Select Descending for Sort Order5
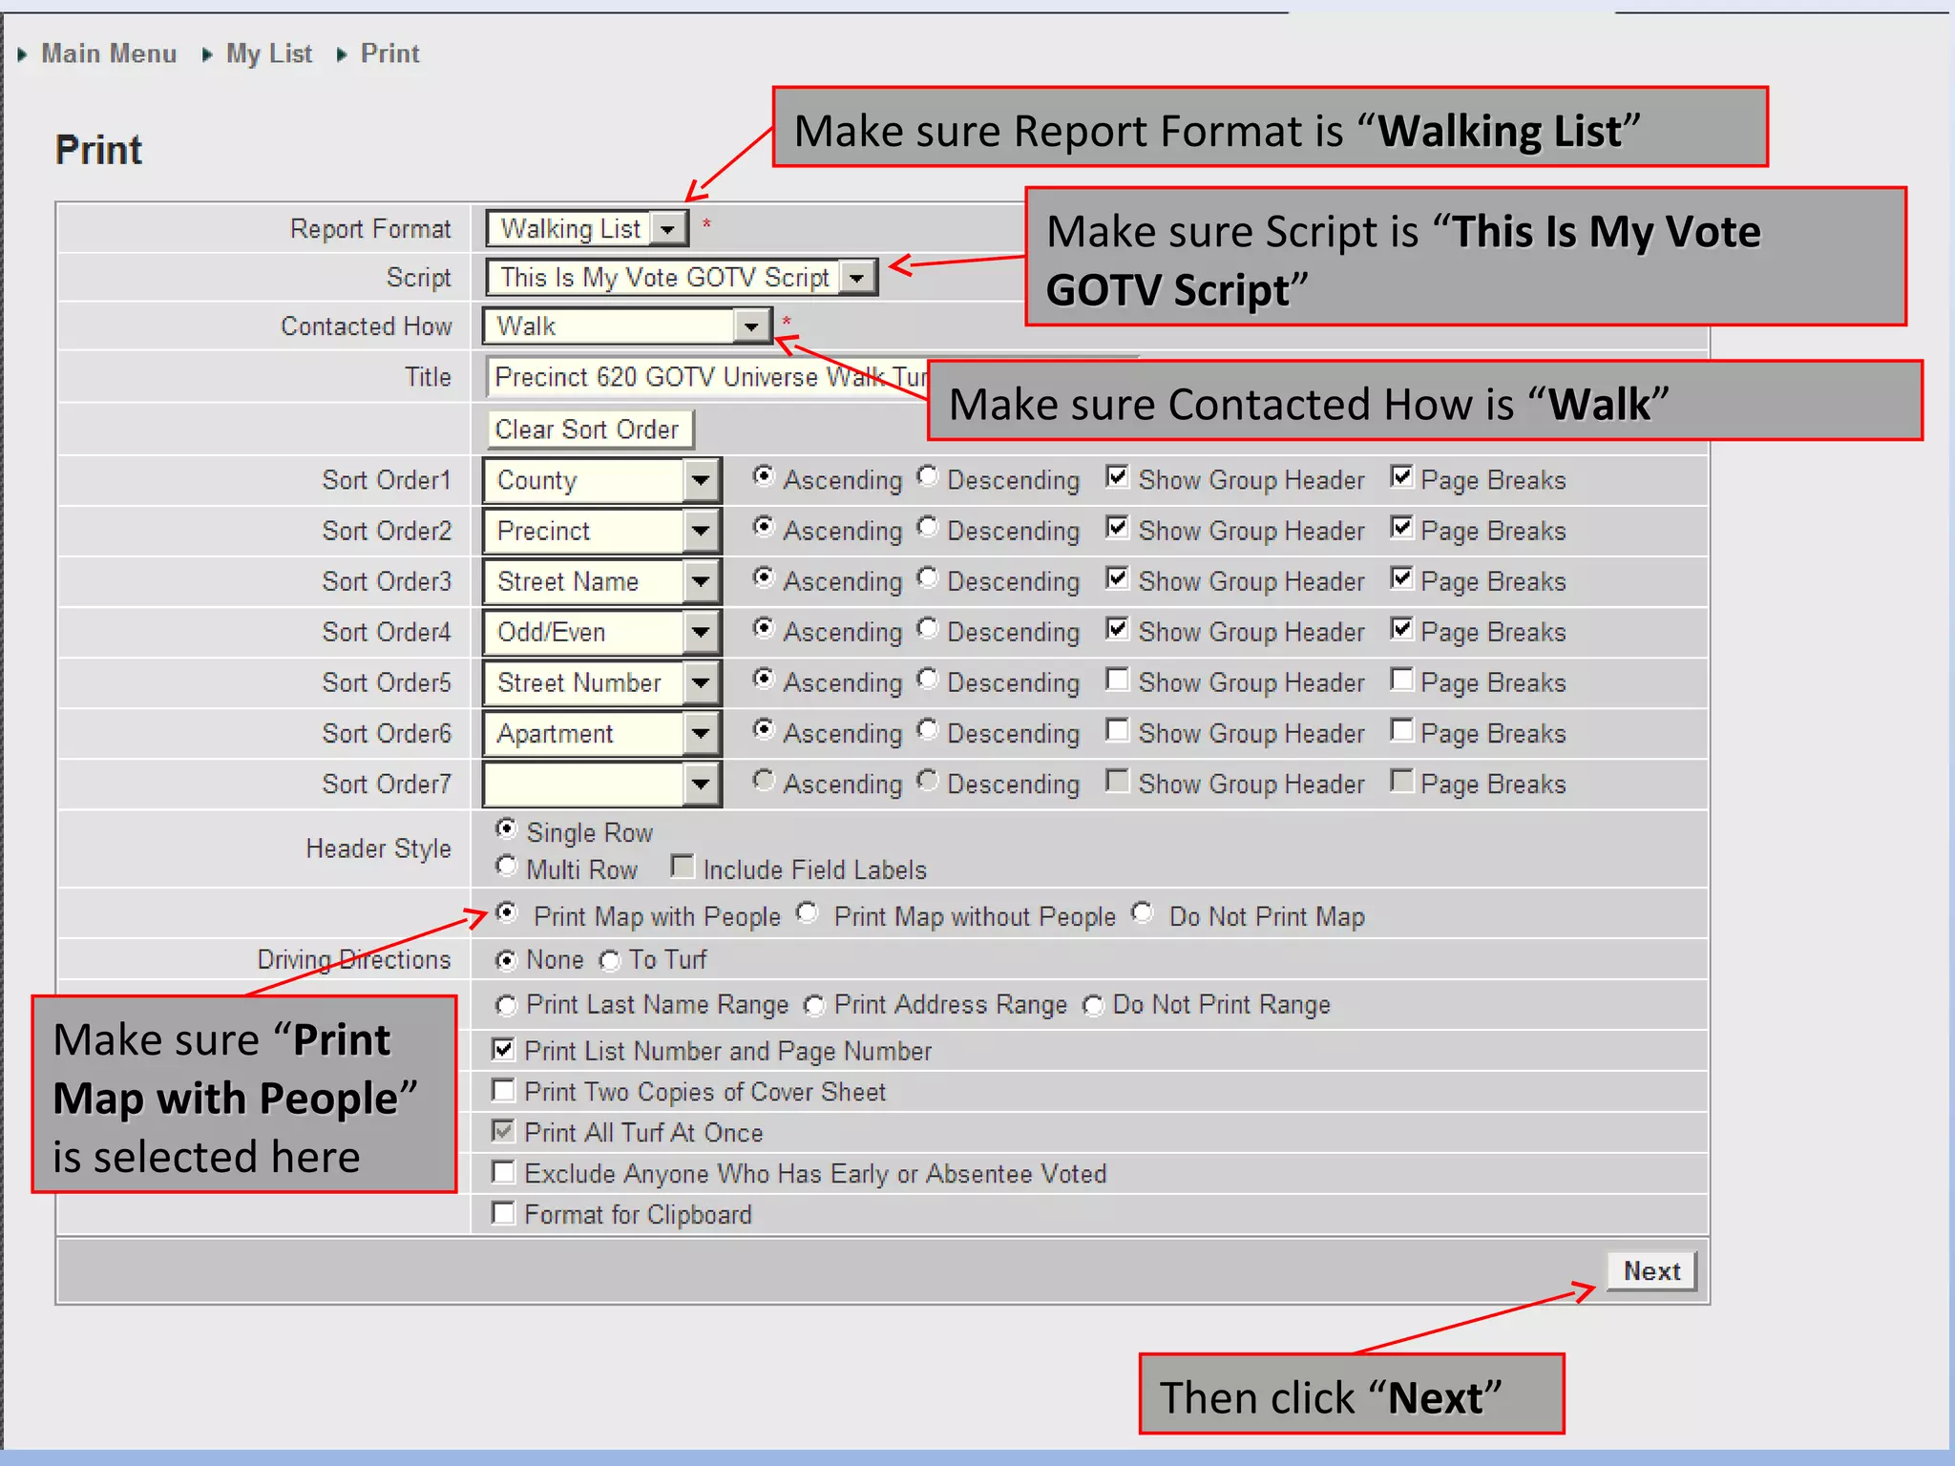The width and height of the screenshot is (1955, 1466). click(928, 678)
